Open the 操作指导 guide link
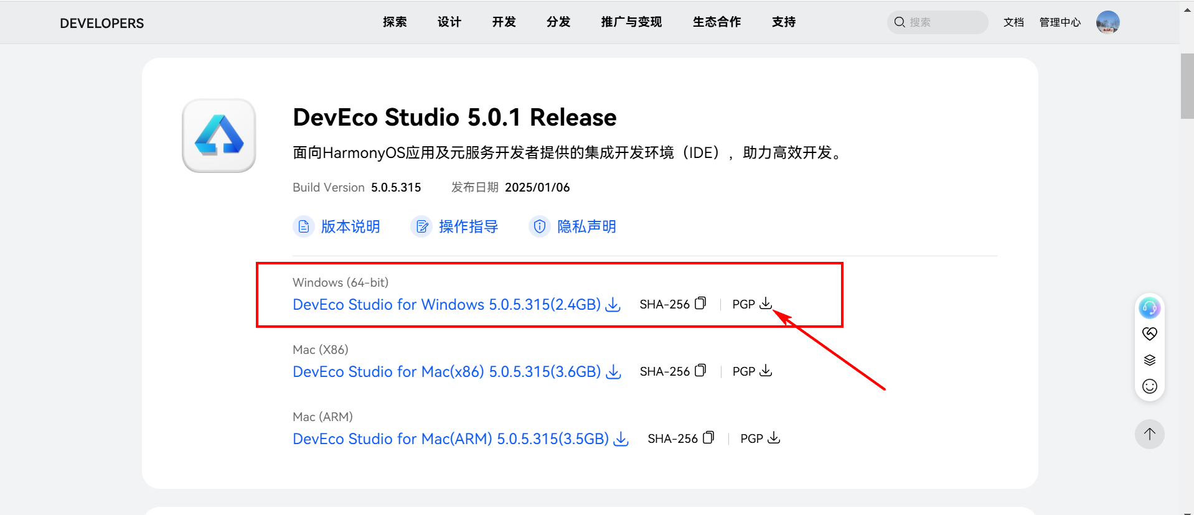The image size is (1194, 515). click(x=468, y=226)
